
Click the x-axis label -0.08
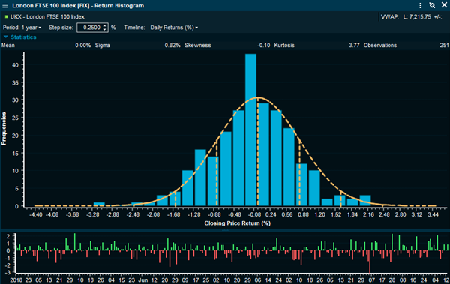[x=253, y=214]
